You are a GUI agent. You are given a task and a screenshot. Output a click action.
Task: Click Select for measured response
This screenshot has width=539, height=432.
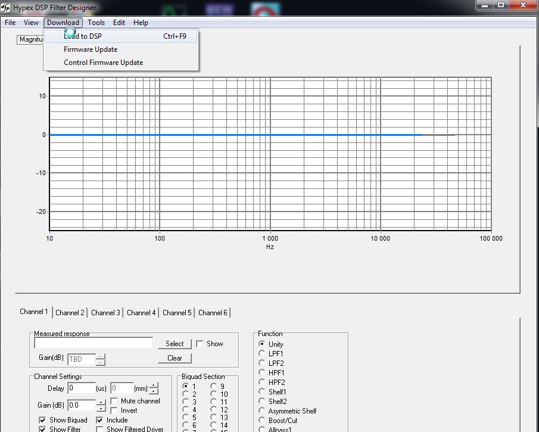[175, 344]
